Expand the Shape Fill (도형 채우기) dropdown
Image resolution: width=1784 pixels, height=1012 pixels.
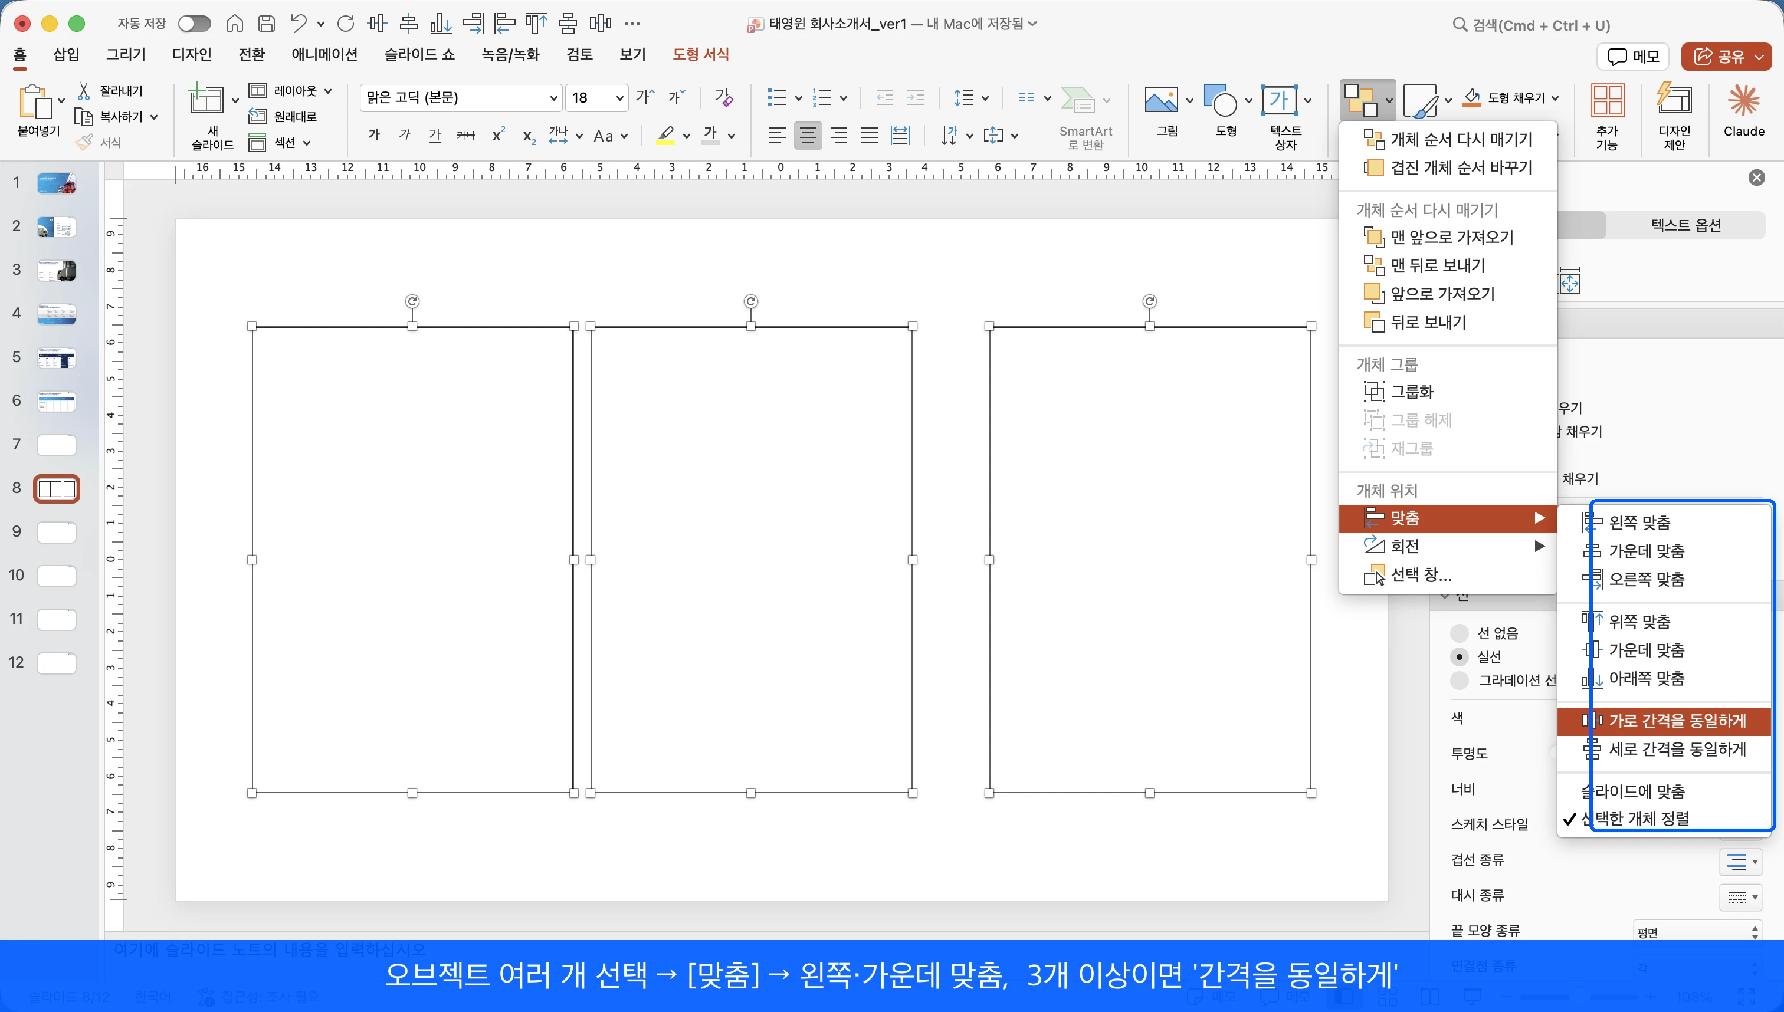coord(1555,98)
